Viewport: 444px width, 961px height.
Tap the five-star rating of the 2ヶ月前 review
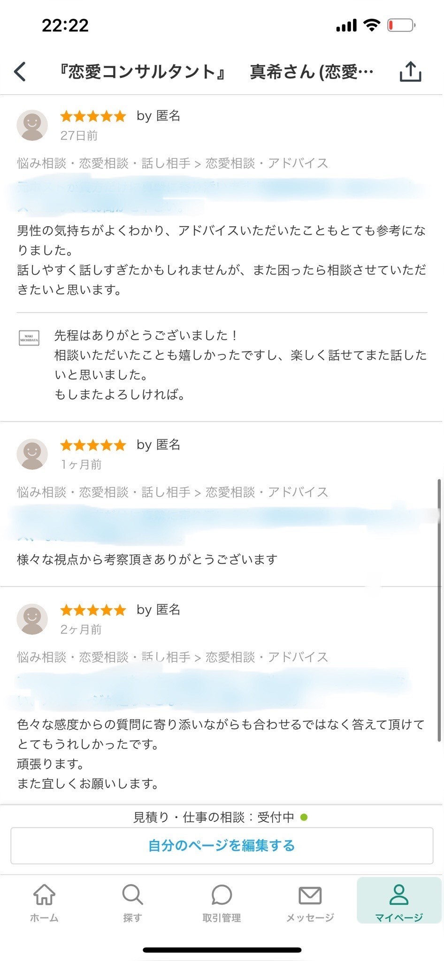(x=93, y=610)
